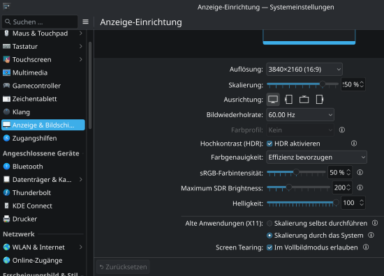Open Drucker settings entry
The height and width of the screenshot is (276, 384).
[x=43, y=219]
